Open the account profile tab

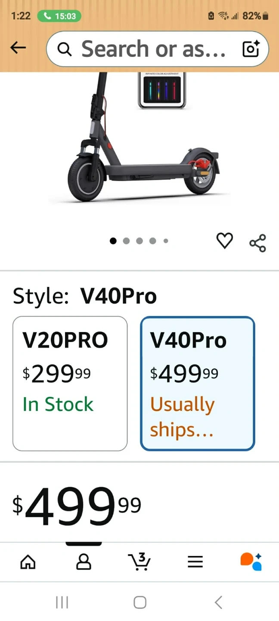[84, 561]
